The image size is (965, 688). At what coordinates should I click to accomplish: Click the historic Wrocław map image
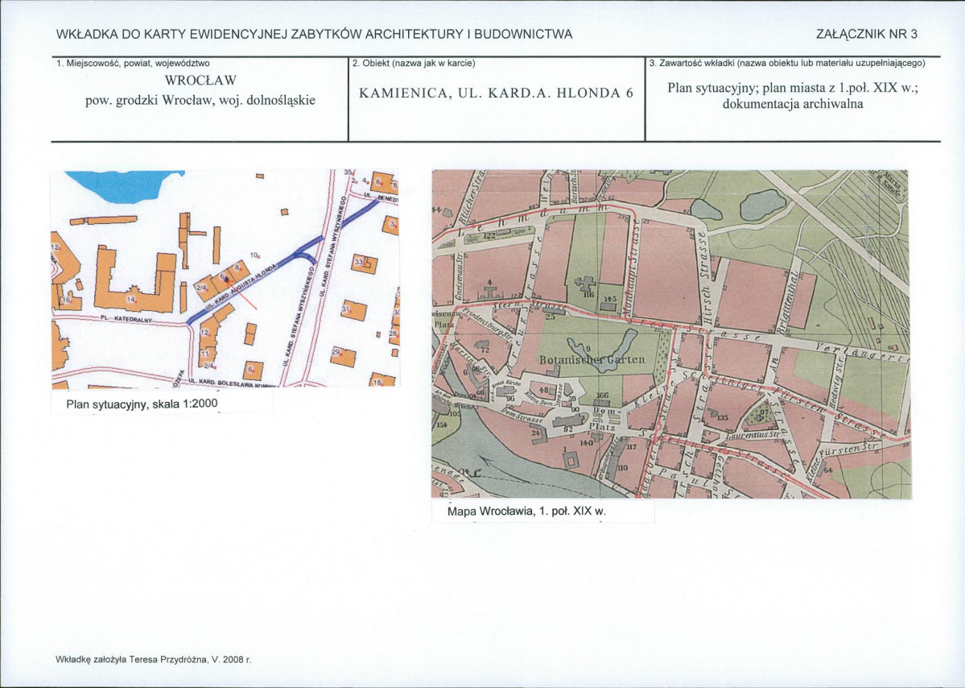point(670,334)
